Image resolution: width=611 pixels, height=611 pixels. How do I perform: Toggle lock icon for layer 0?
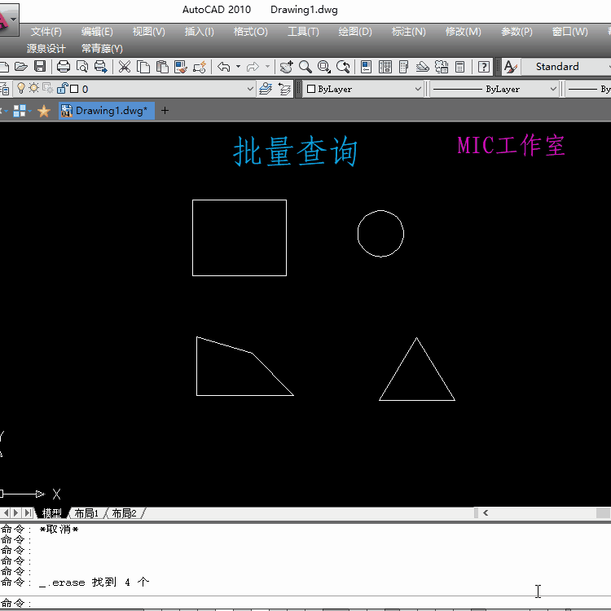(62, 89)
